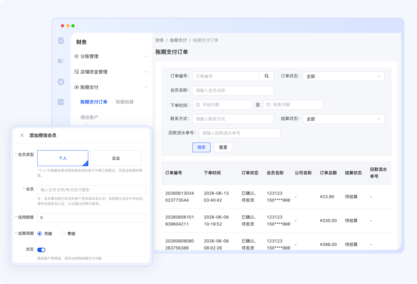Screen dimensions: 417x284
Task: Collapse 账期支付 menu chevron
Action: coord(146,87)
